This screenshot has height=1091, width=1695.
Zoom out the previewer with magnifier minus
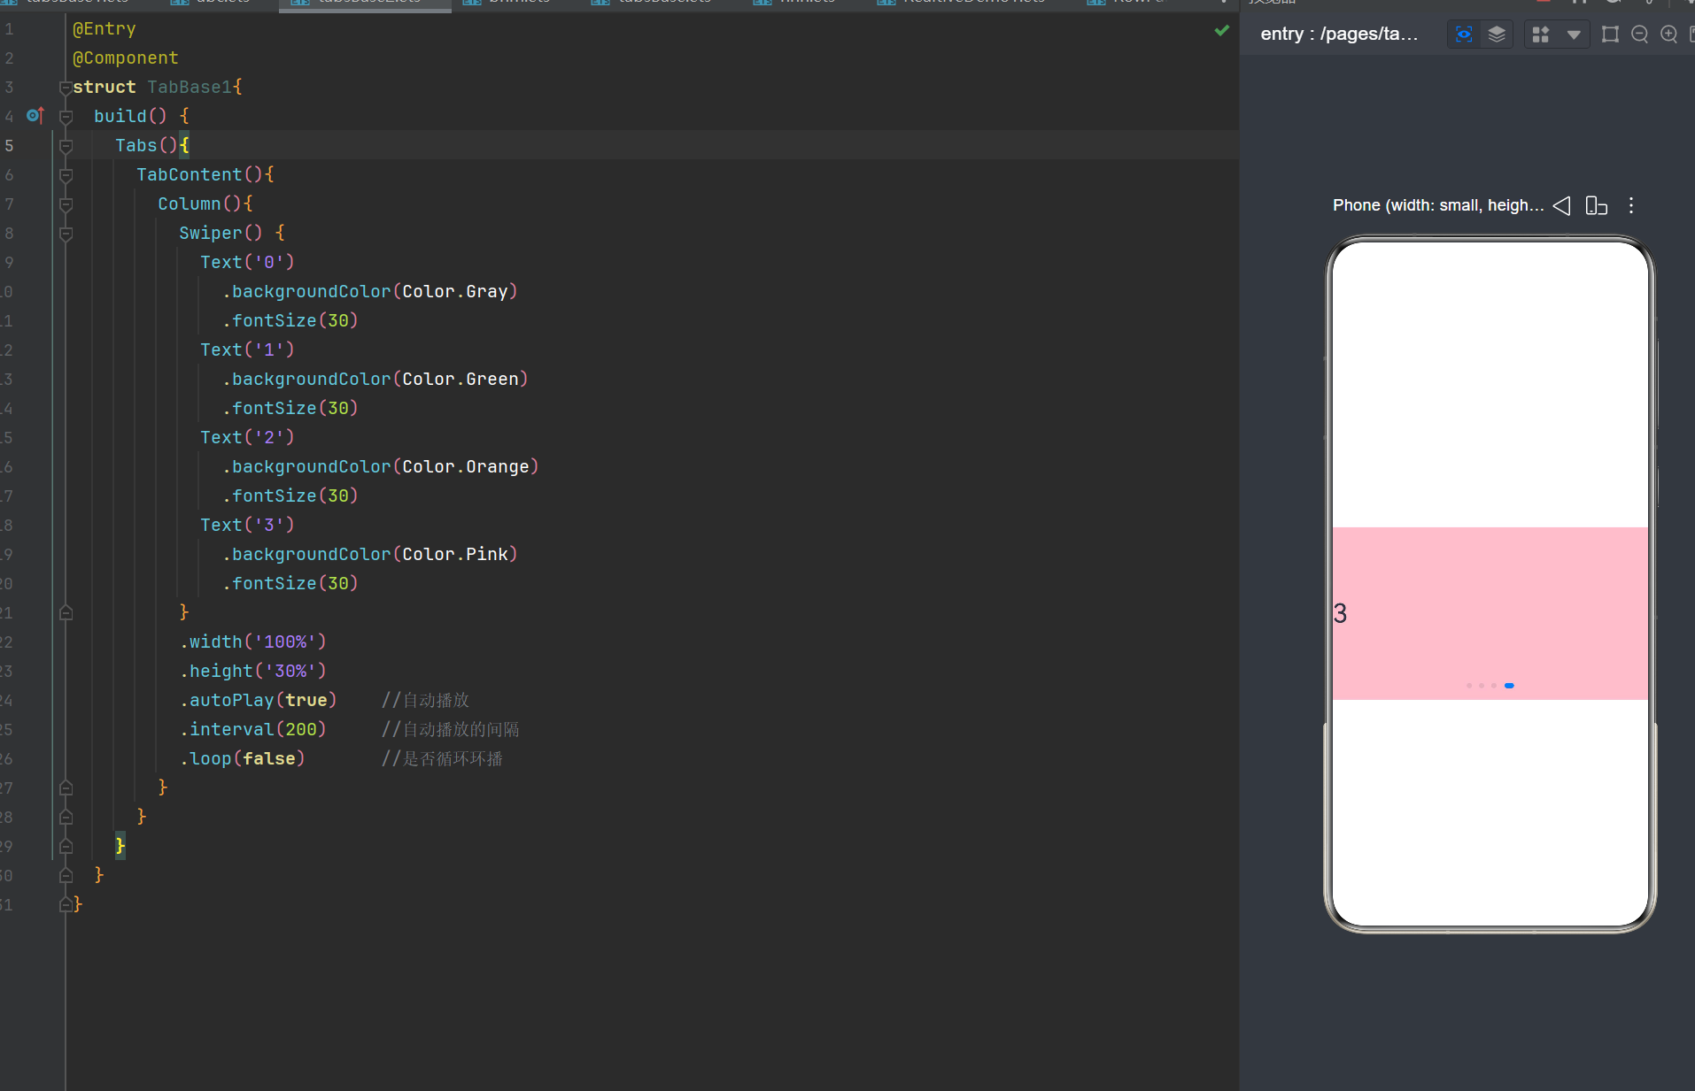[1639, 35]
